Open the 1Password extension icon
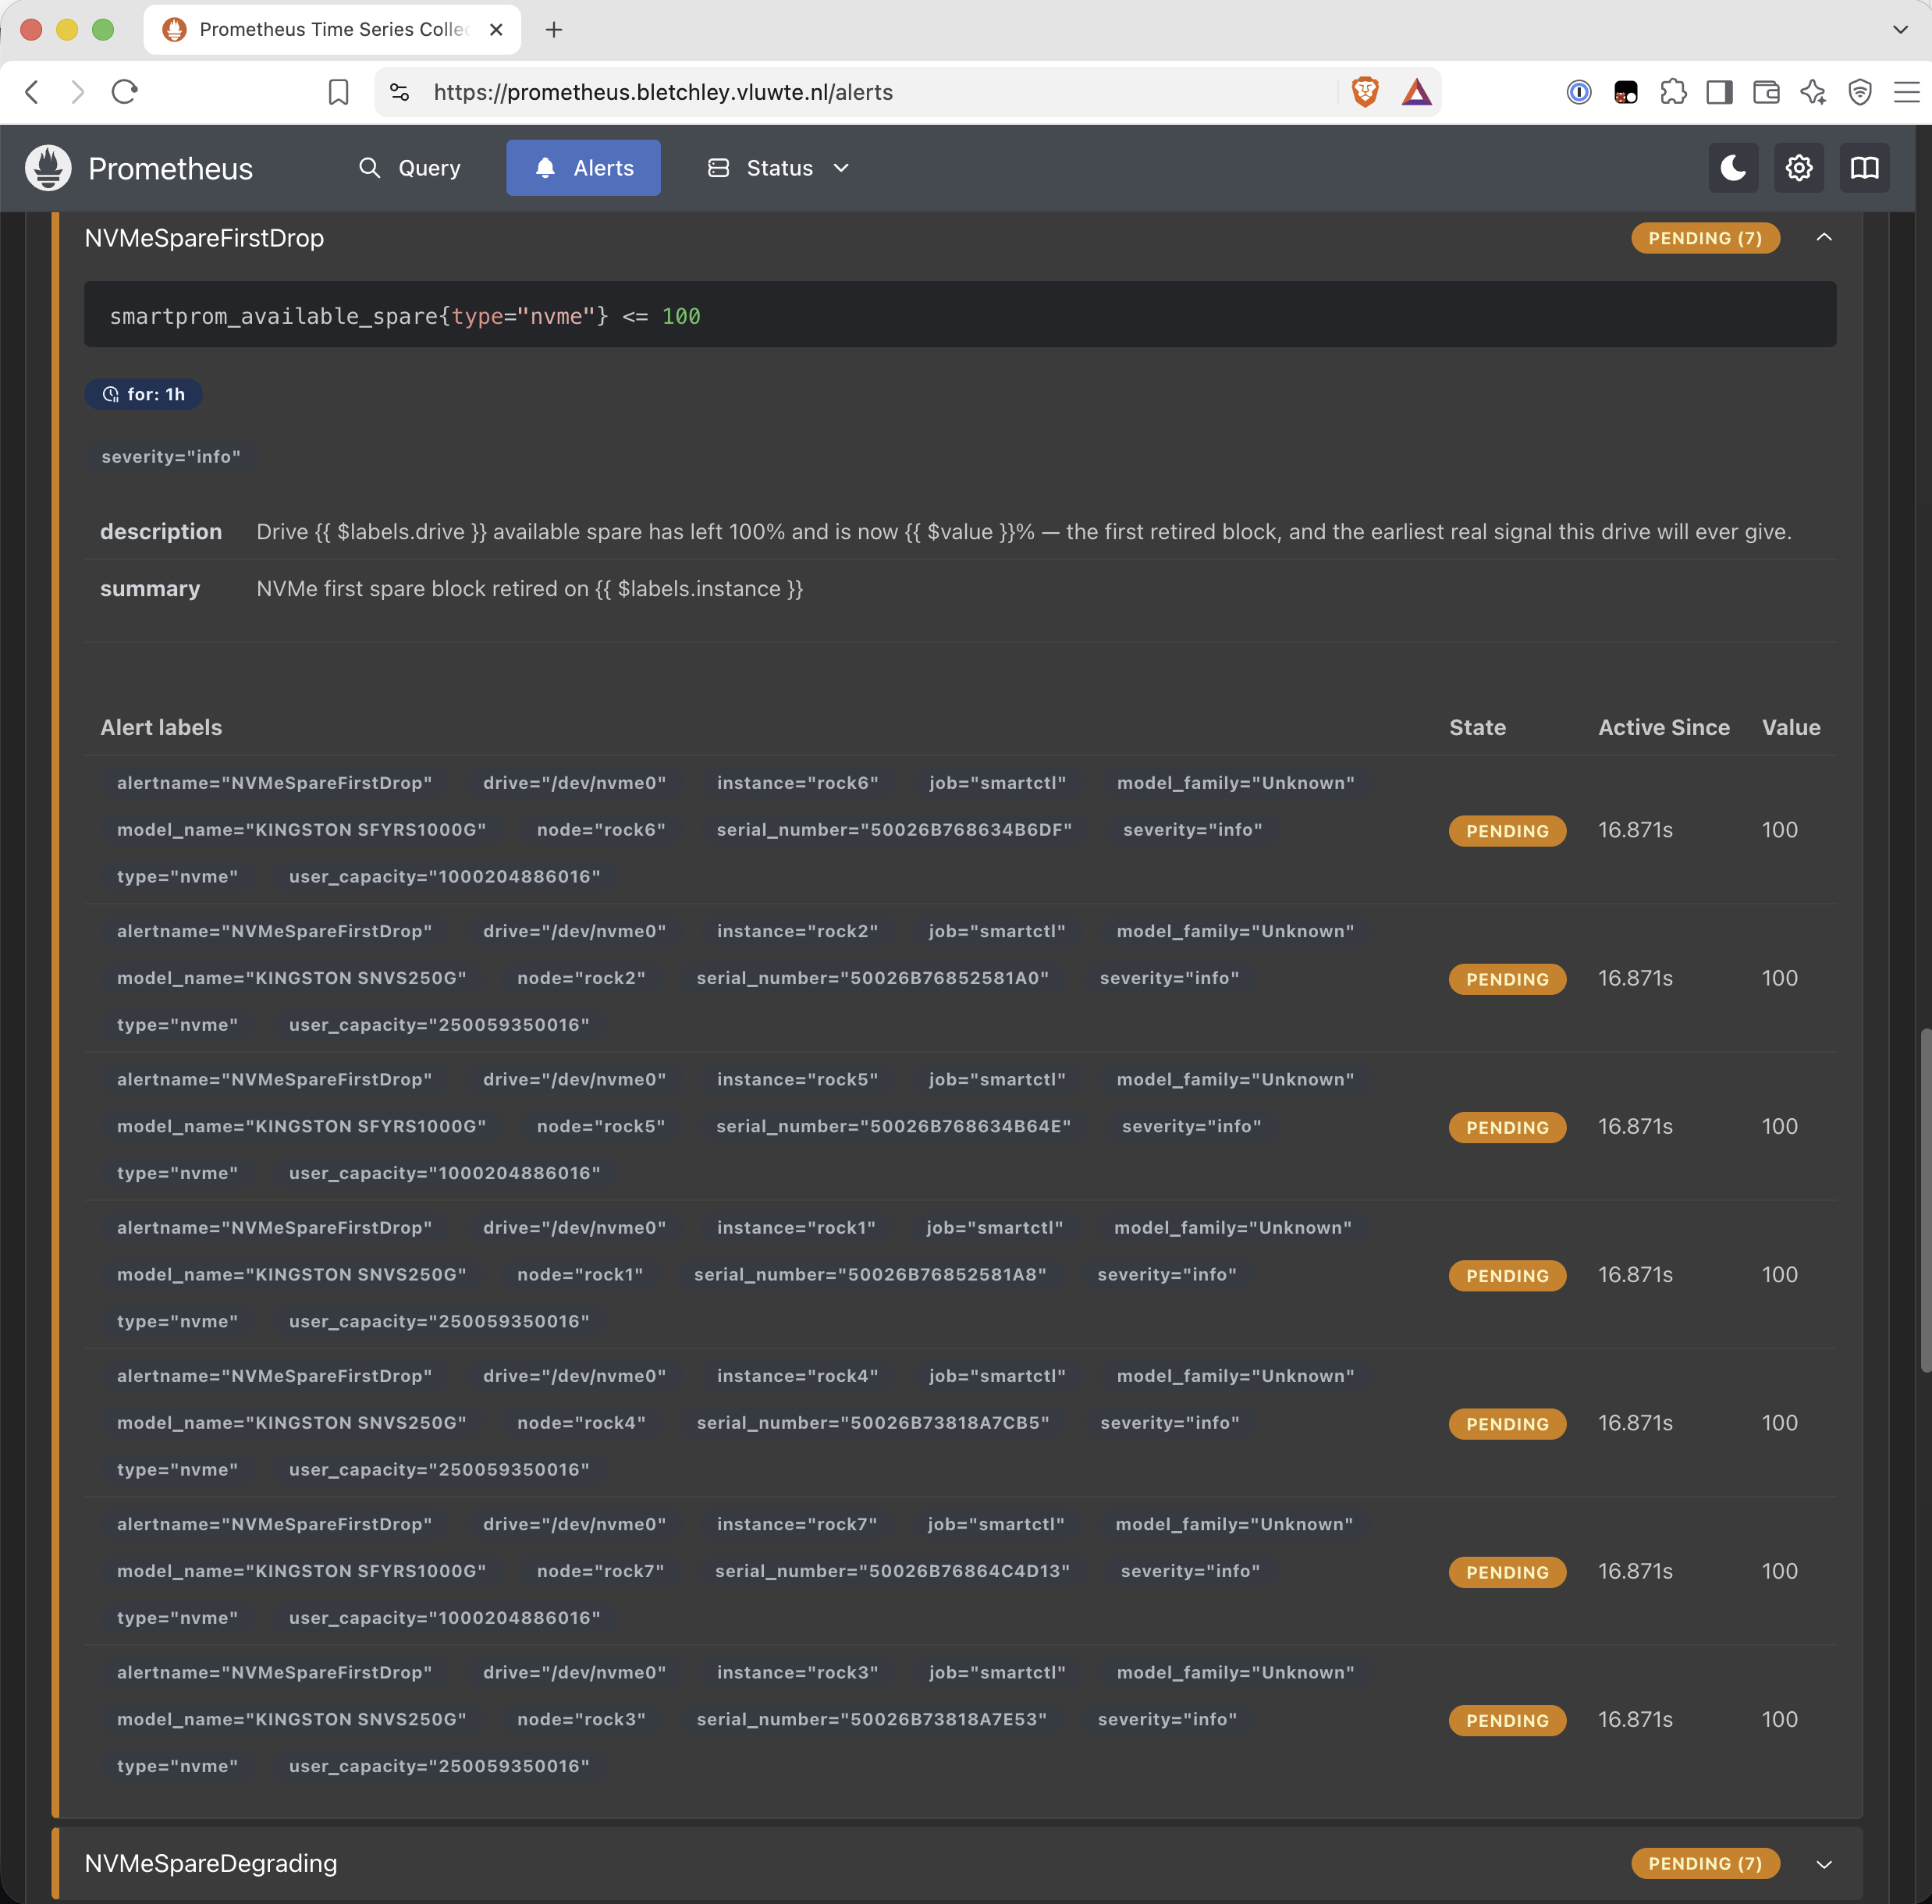Viewport: 1932px width, 1904px height. (x=1579, y=92)
